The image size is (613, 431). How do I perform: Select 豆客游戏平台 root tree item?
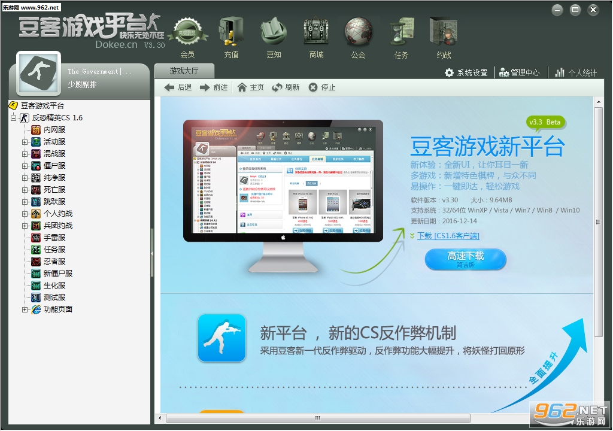[43, 106]
